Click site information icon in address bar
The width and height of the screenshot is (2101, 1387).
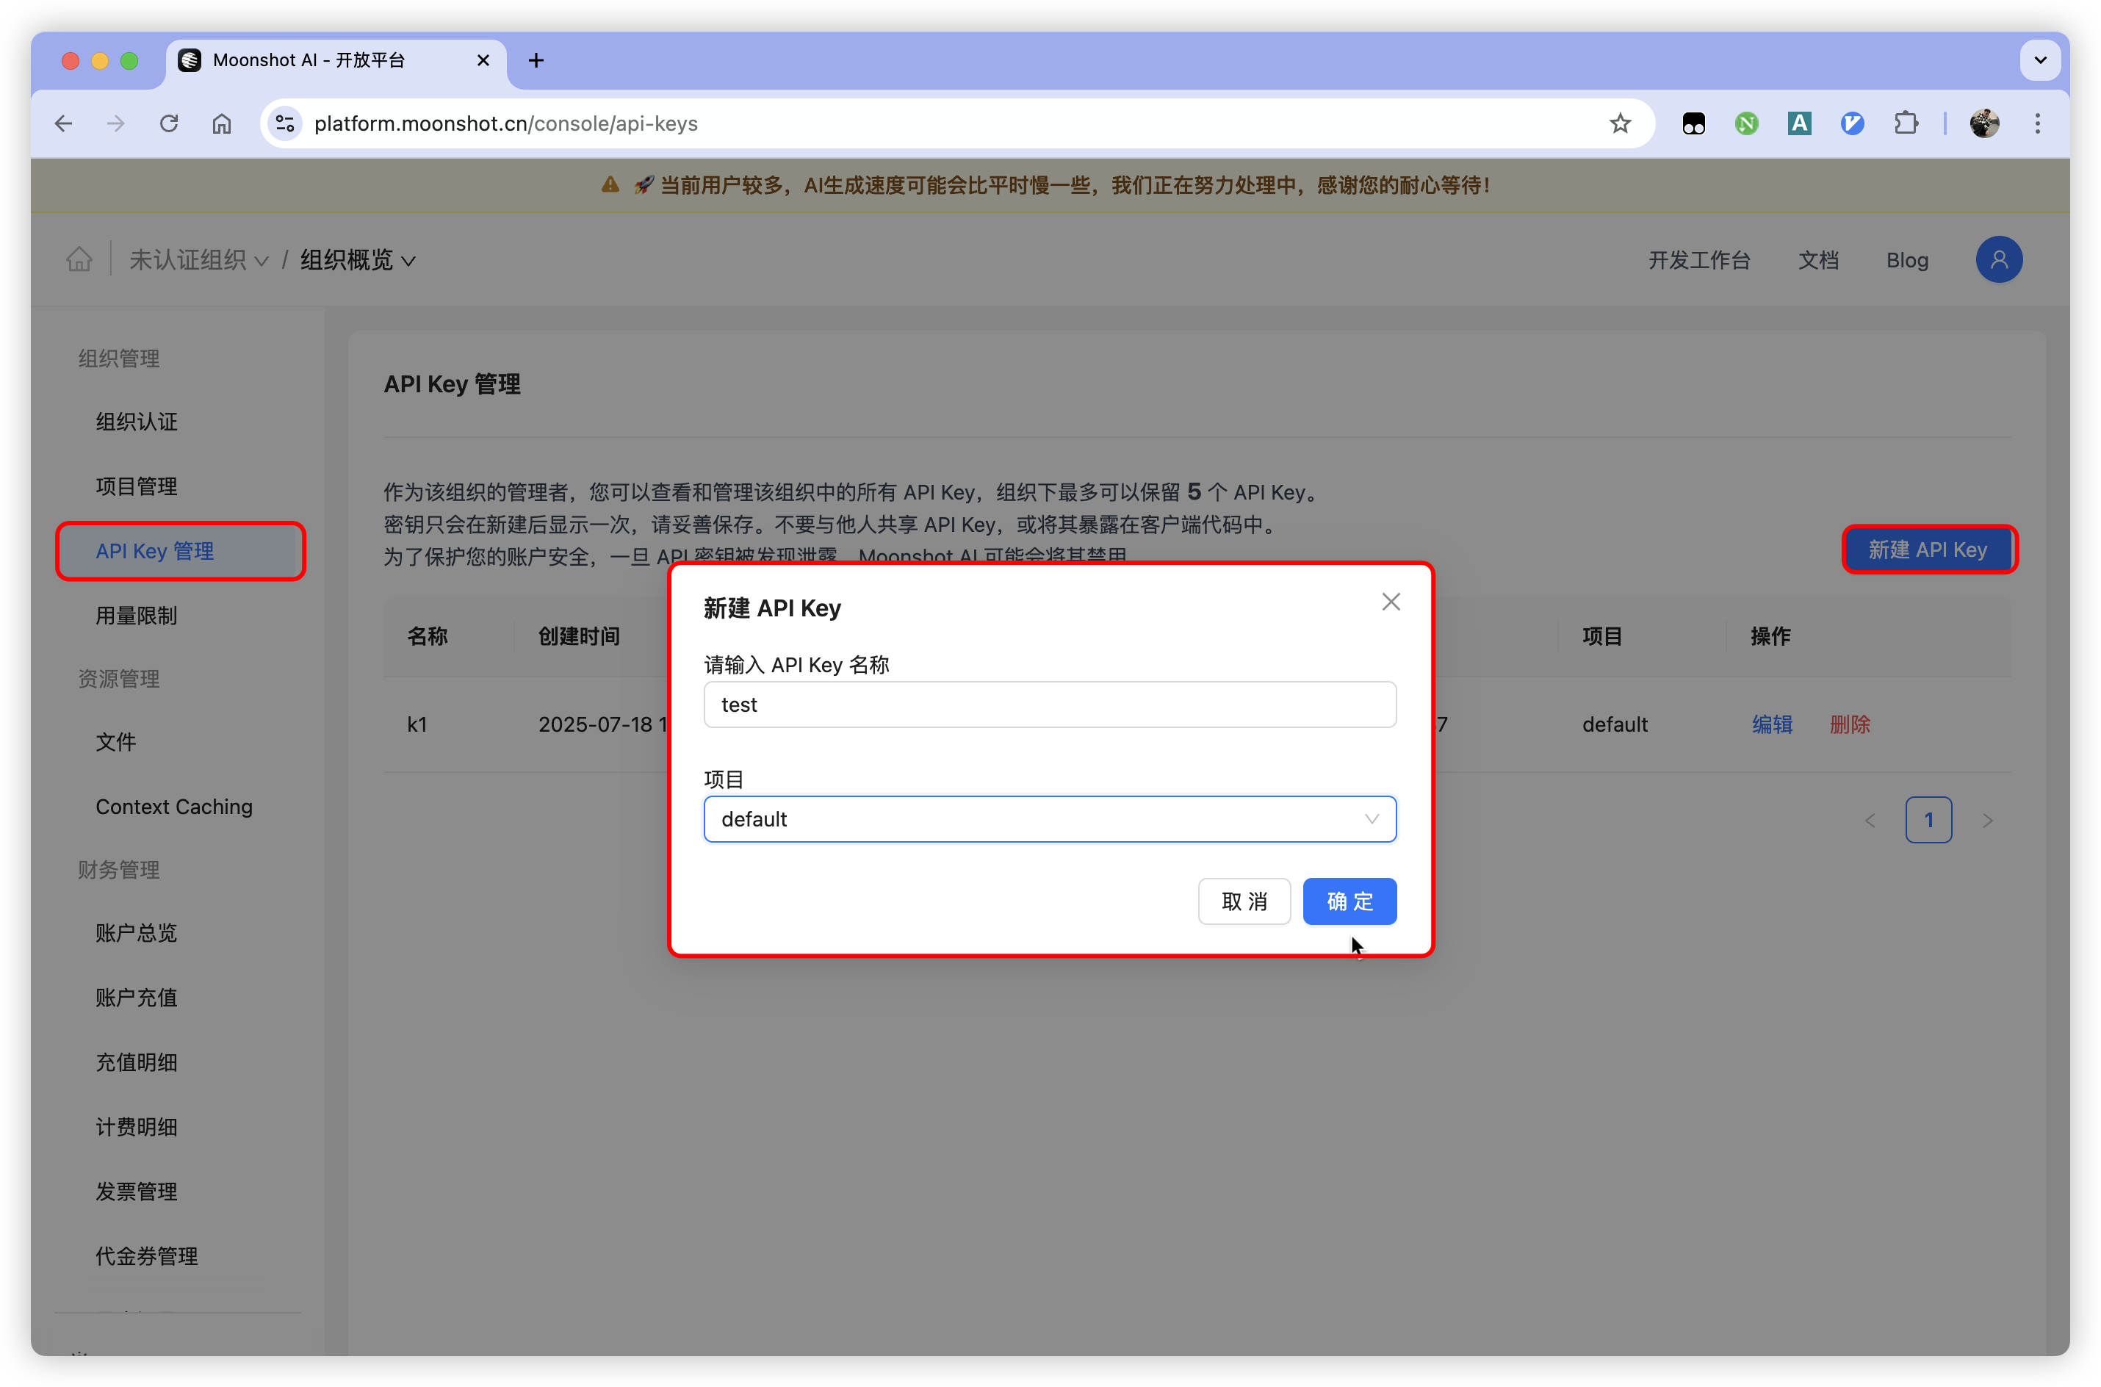point(285,124)
